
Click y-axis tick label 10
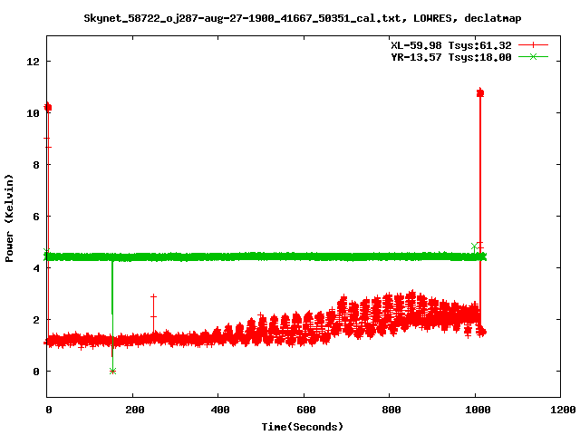[x=33, y=113]
